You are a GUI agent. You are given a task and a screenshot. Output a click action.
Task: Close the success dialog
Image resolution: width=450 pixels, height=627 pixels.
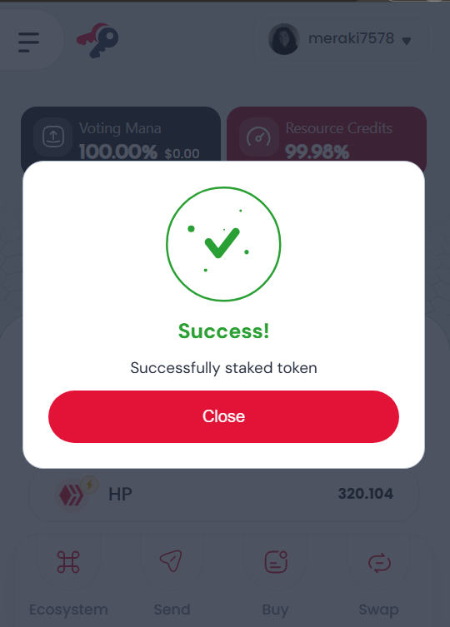224,416
